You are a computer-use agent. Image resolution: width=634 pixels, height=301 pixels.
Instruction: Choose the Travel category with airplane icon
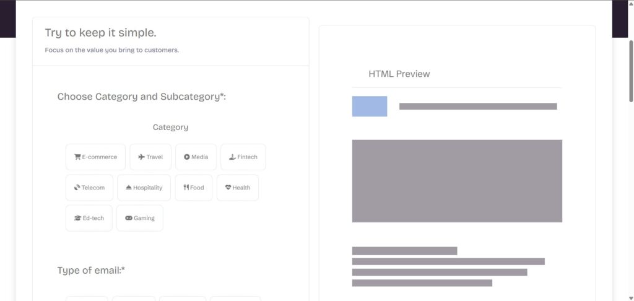tap(150, 157)
